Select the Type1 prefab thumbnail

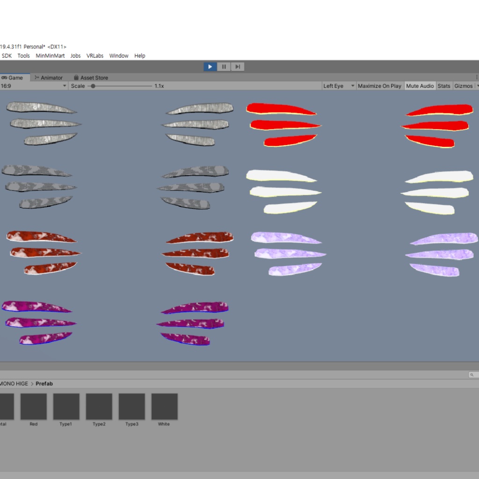(x=66, y=406)
